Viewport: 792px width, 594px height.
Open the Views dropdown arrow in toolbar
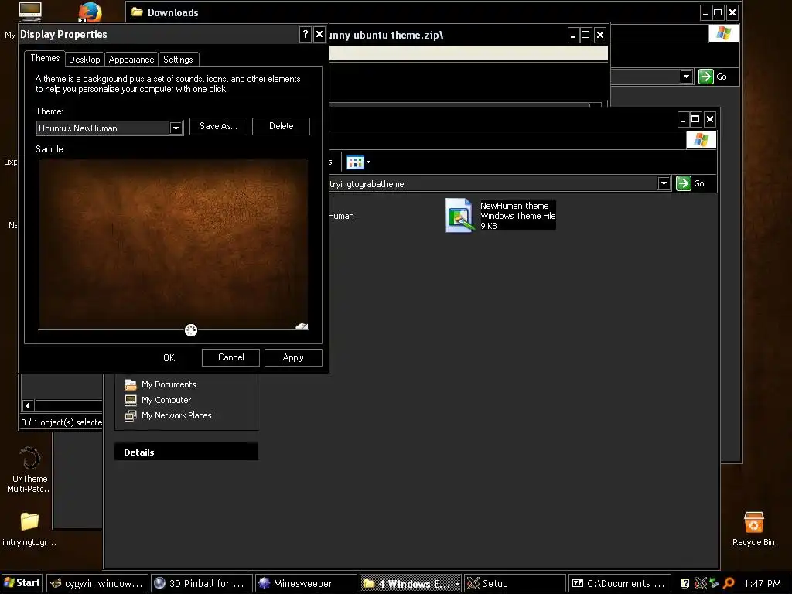[x=368, y=162]
